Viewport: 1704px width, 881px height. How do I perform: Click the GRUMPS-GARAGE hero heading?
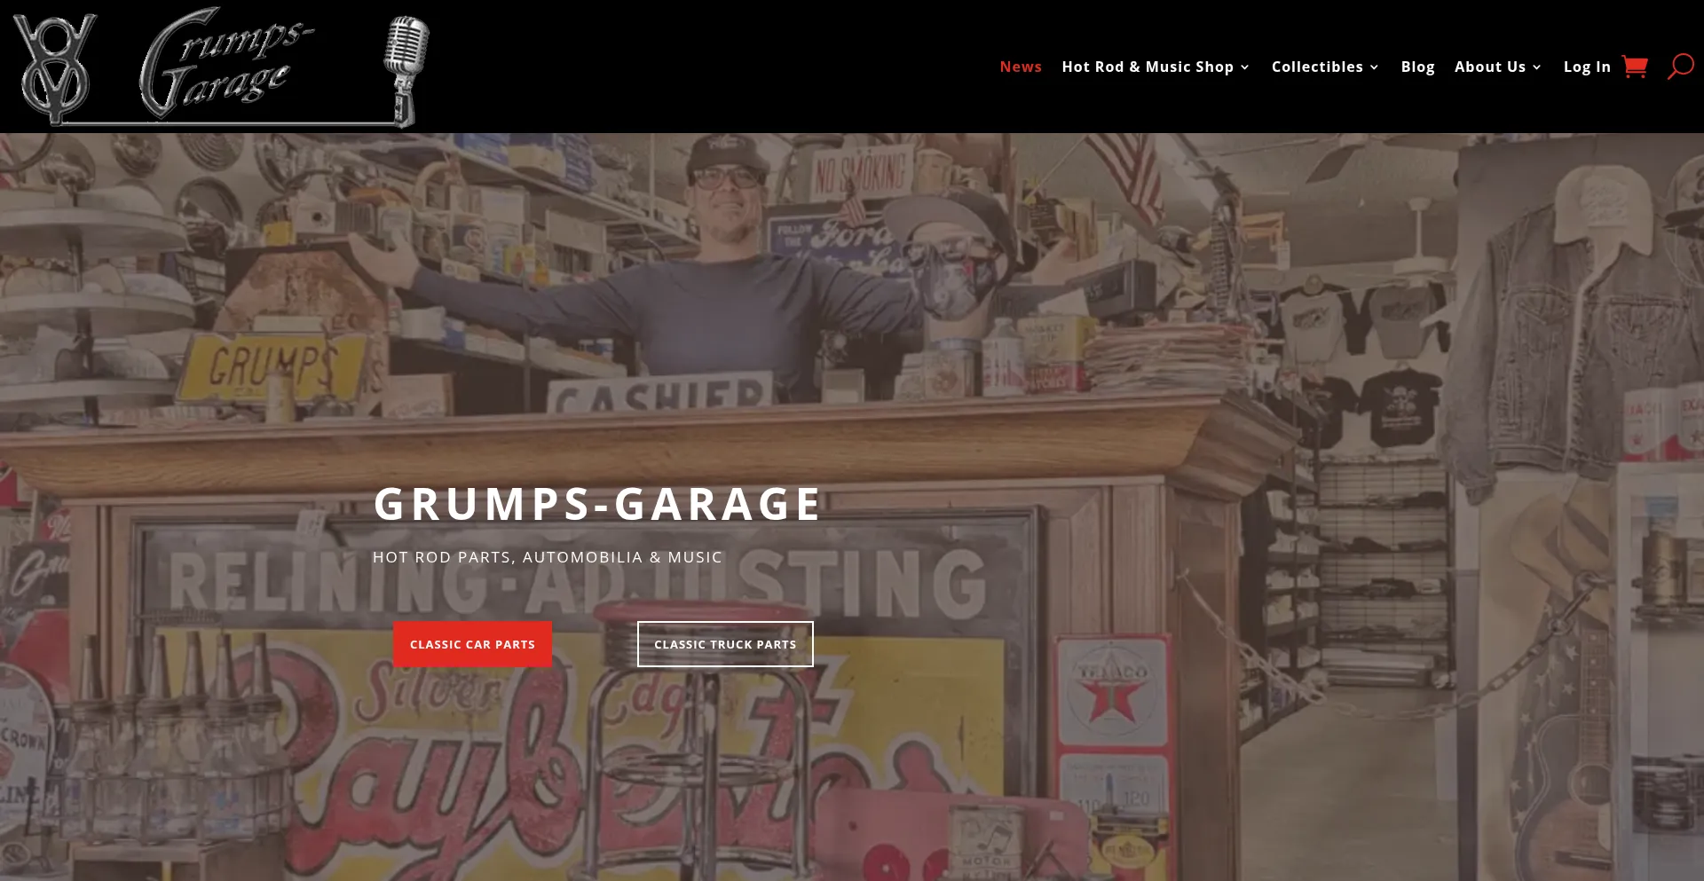(x=597, y=504)
